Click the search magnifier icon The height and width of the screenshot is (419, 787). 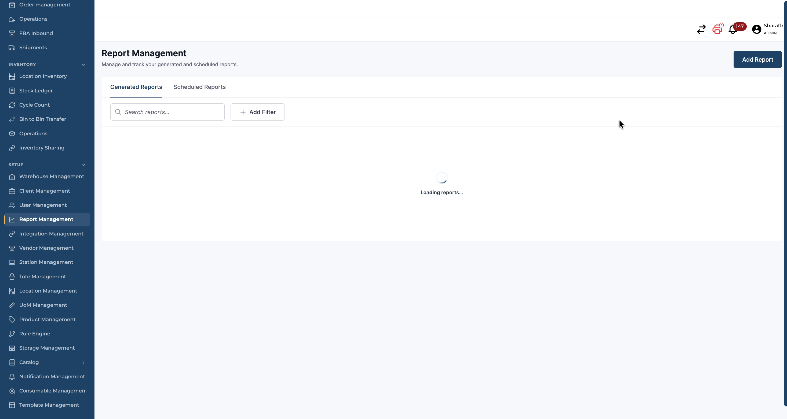pyautogui.click(x=118, y=112)
